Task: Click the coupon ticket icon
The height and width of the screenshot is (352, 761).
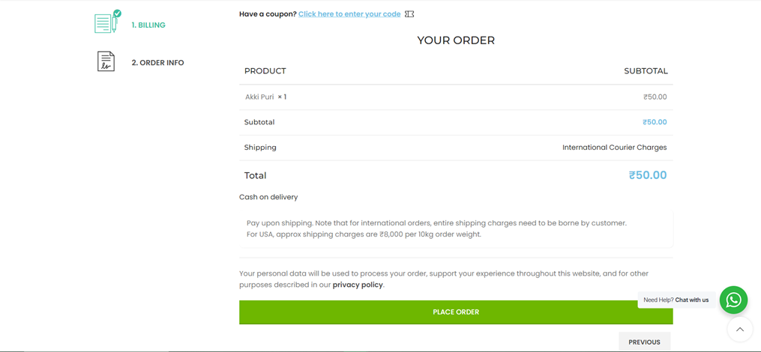Action: [x=409, y=14]
